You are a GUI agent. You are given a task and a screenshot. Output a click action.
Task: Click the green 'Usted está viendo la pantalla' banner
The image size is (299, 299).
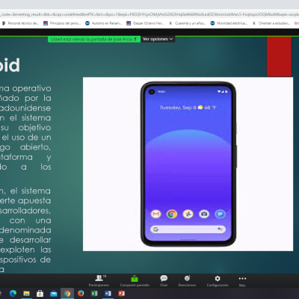(x=94, y=40)
